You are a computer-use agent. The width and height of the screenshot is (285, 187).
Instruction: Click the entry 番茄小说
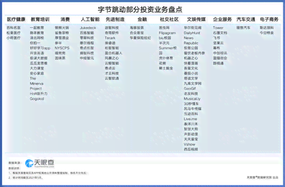tap(191, 73)
